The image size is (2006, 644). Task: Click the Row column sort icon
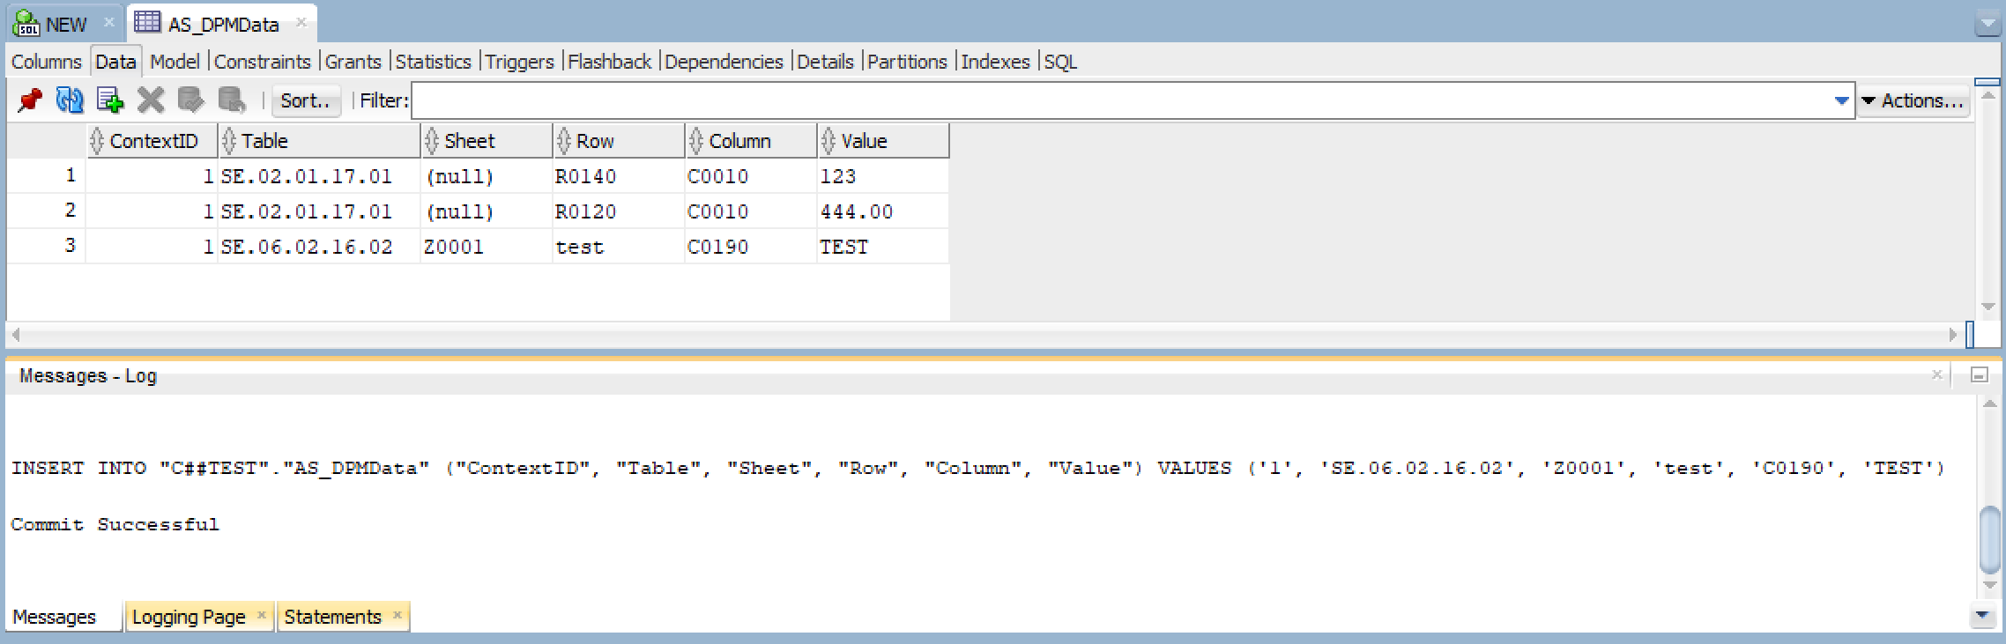[564, 141]
